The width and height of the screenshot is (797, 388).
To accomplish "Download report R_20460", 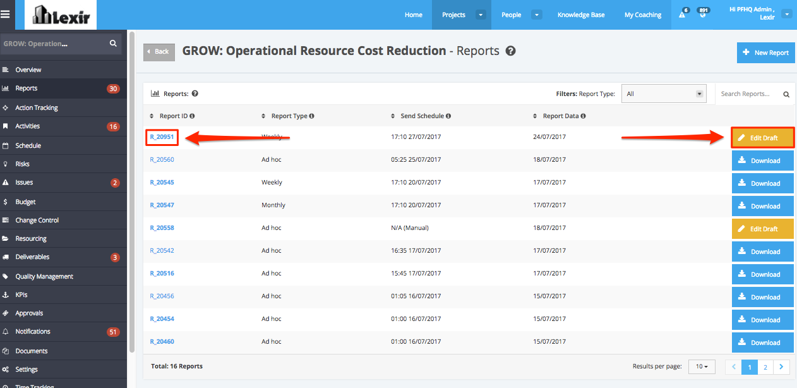I will pos(763,343).
